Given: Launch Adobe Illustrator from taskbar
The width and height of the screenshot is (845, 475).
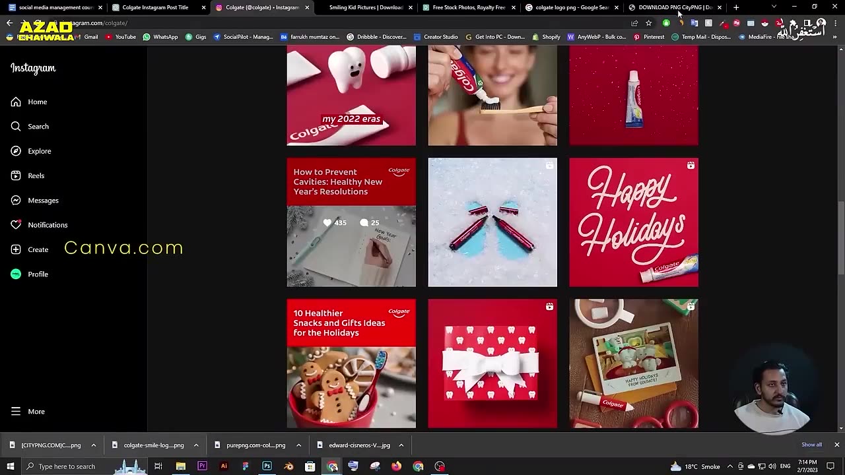Looking at the screenshot, I should click(x=224, y=466).
